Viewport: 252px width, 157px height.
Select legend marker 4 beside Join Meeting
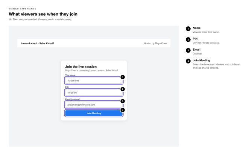(x=188, y=61)
